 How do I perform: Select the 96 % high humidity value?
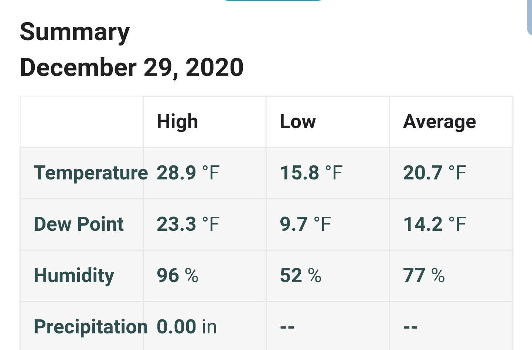pyautogui.click(x=177, y=275)
